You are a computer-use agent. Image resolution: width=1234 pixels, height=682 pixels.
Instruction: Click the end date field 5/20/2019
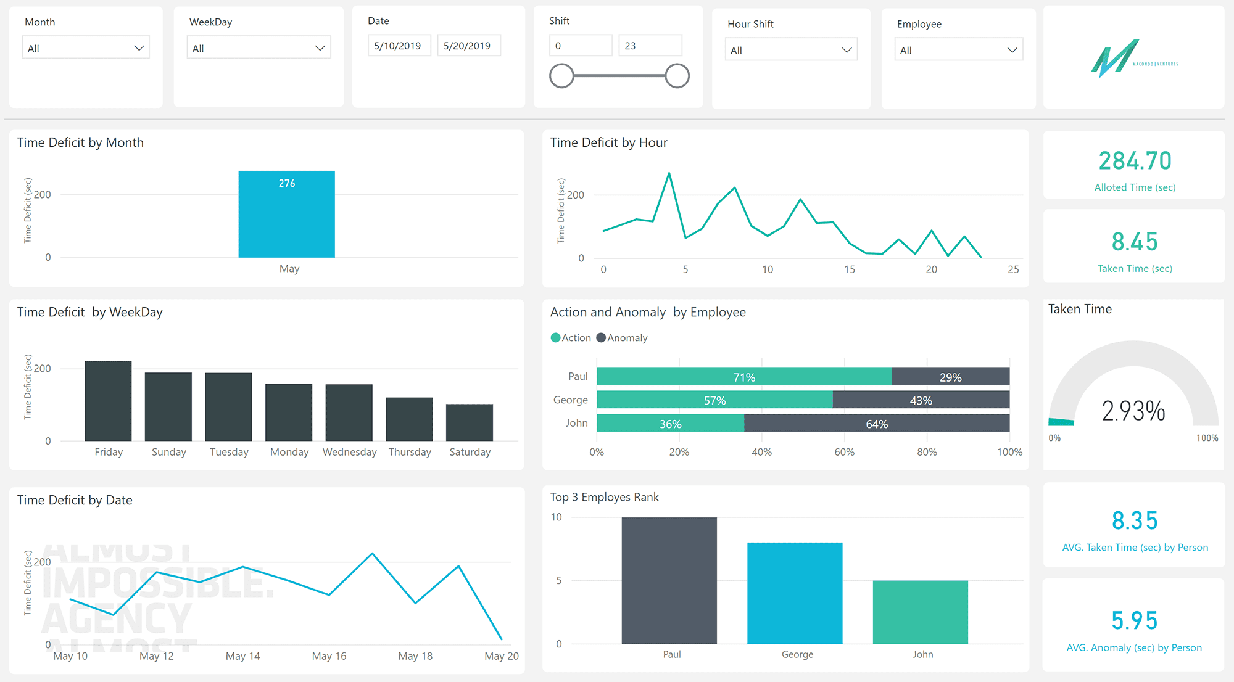pos(468,46)
